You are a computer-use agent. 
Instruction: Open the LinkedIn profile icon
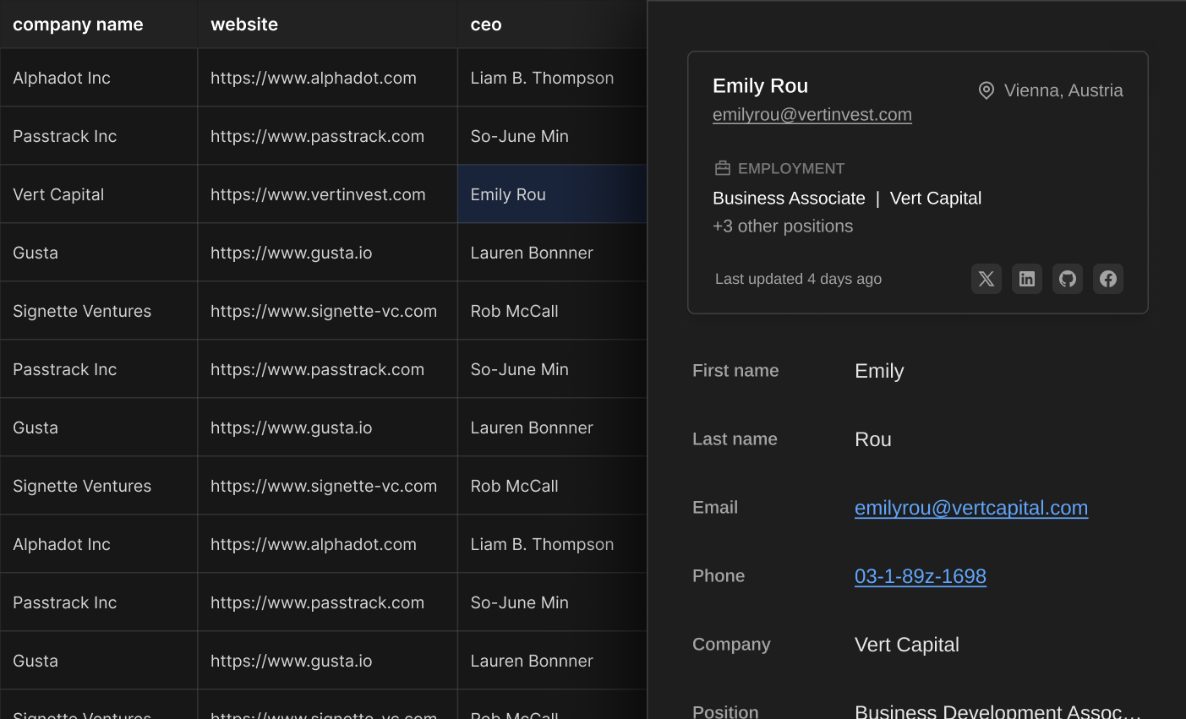click(1026, 279)
